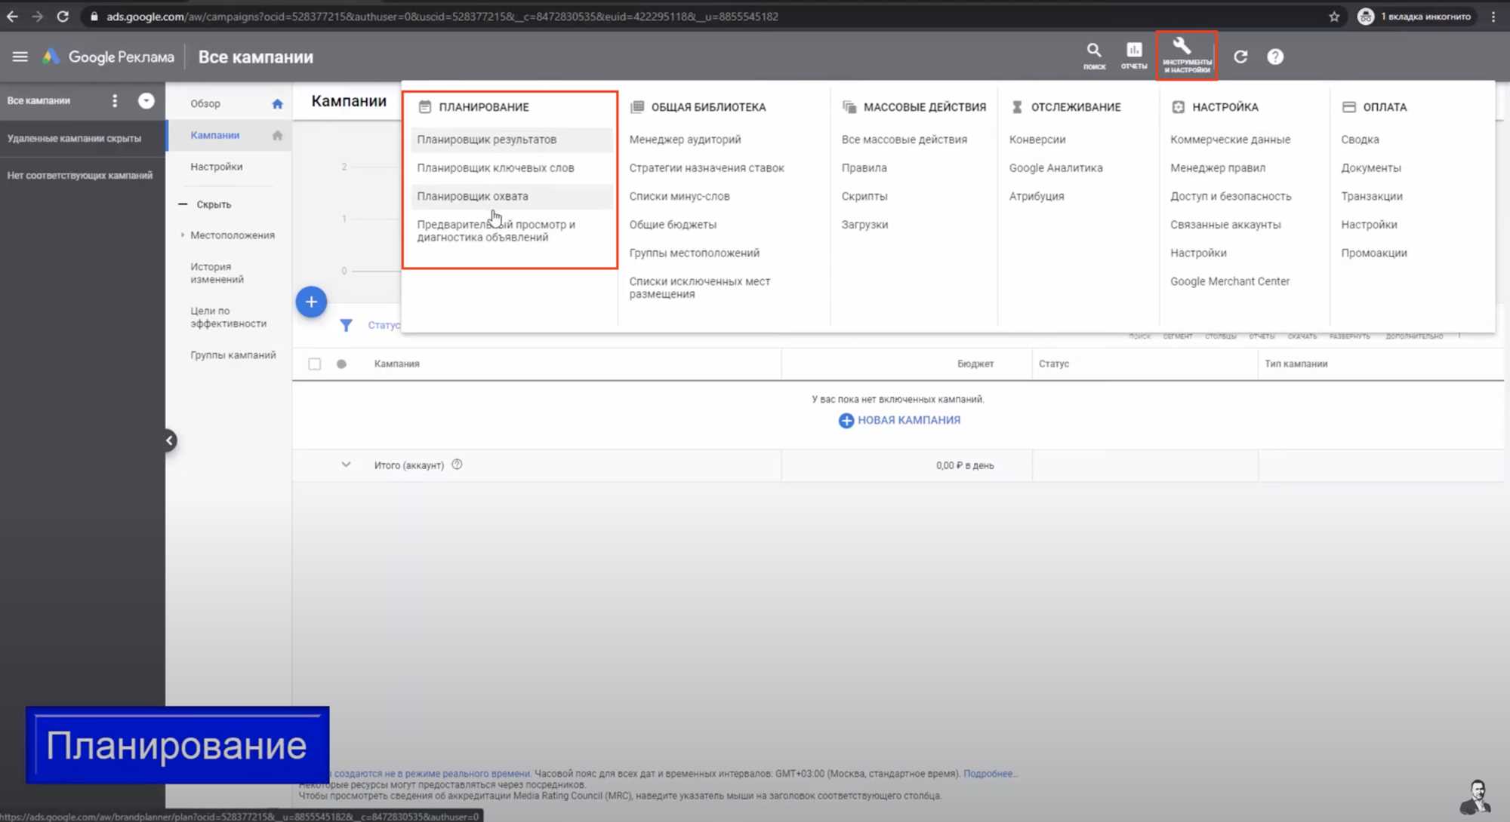
Task: Open Google Аналитика
Action: [x=1055, y=168]
